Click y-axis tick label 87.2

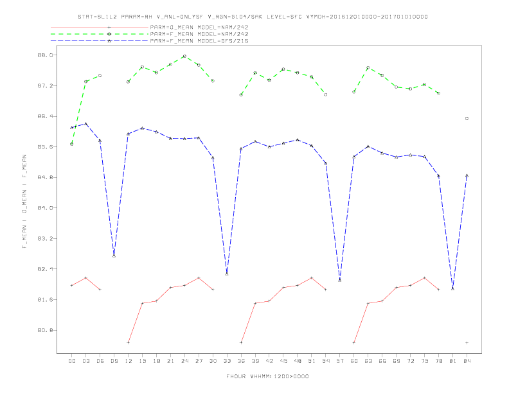click(45, 85)
